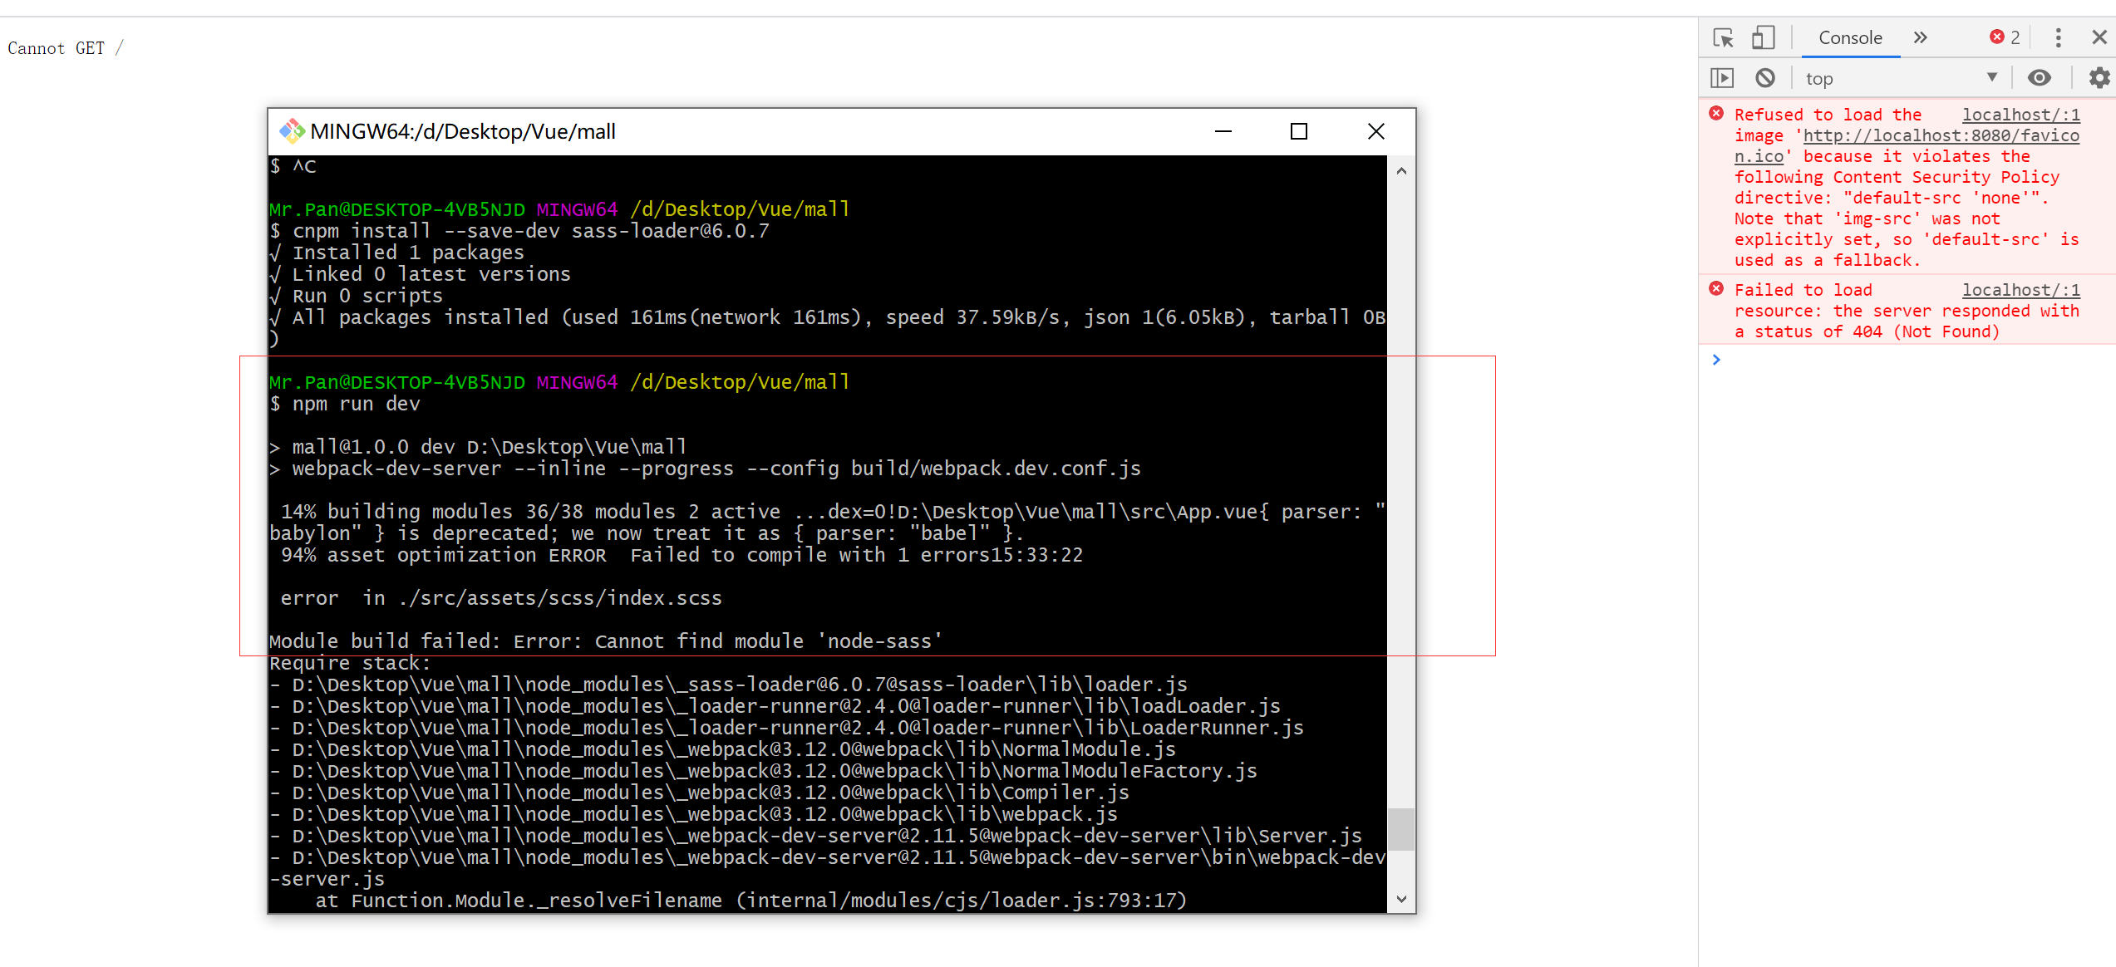Screen dimensions: 2116x967
Task: Click the 'Require stack:' line
Action: click(x=350, y=663)
